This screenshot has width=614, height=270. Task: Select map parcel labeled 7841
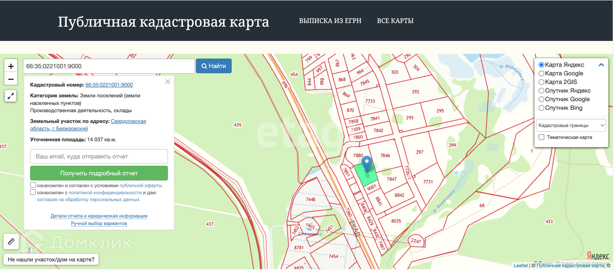click(x=375, y=119)
